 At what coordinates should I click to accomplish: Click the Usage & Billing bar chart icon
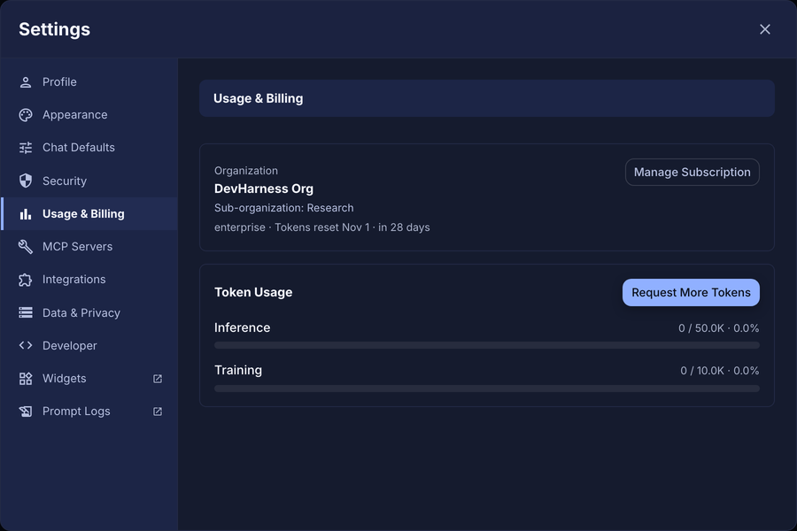point(26,214)
